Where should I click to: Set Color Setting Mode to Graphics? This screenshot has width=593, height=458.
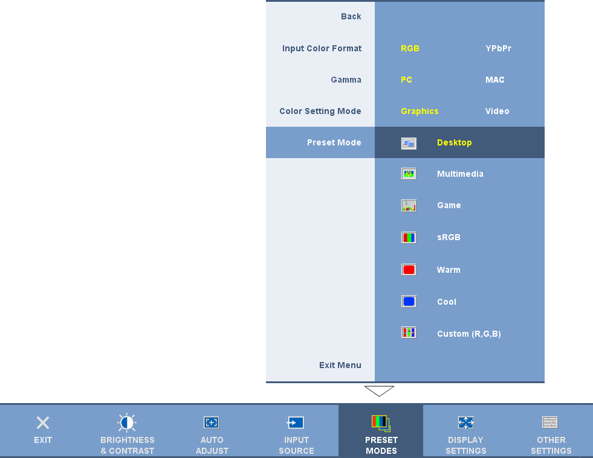pos(420,112)
